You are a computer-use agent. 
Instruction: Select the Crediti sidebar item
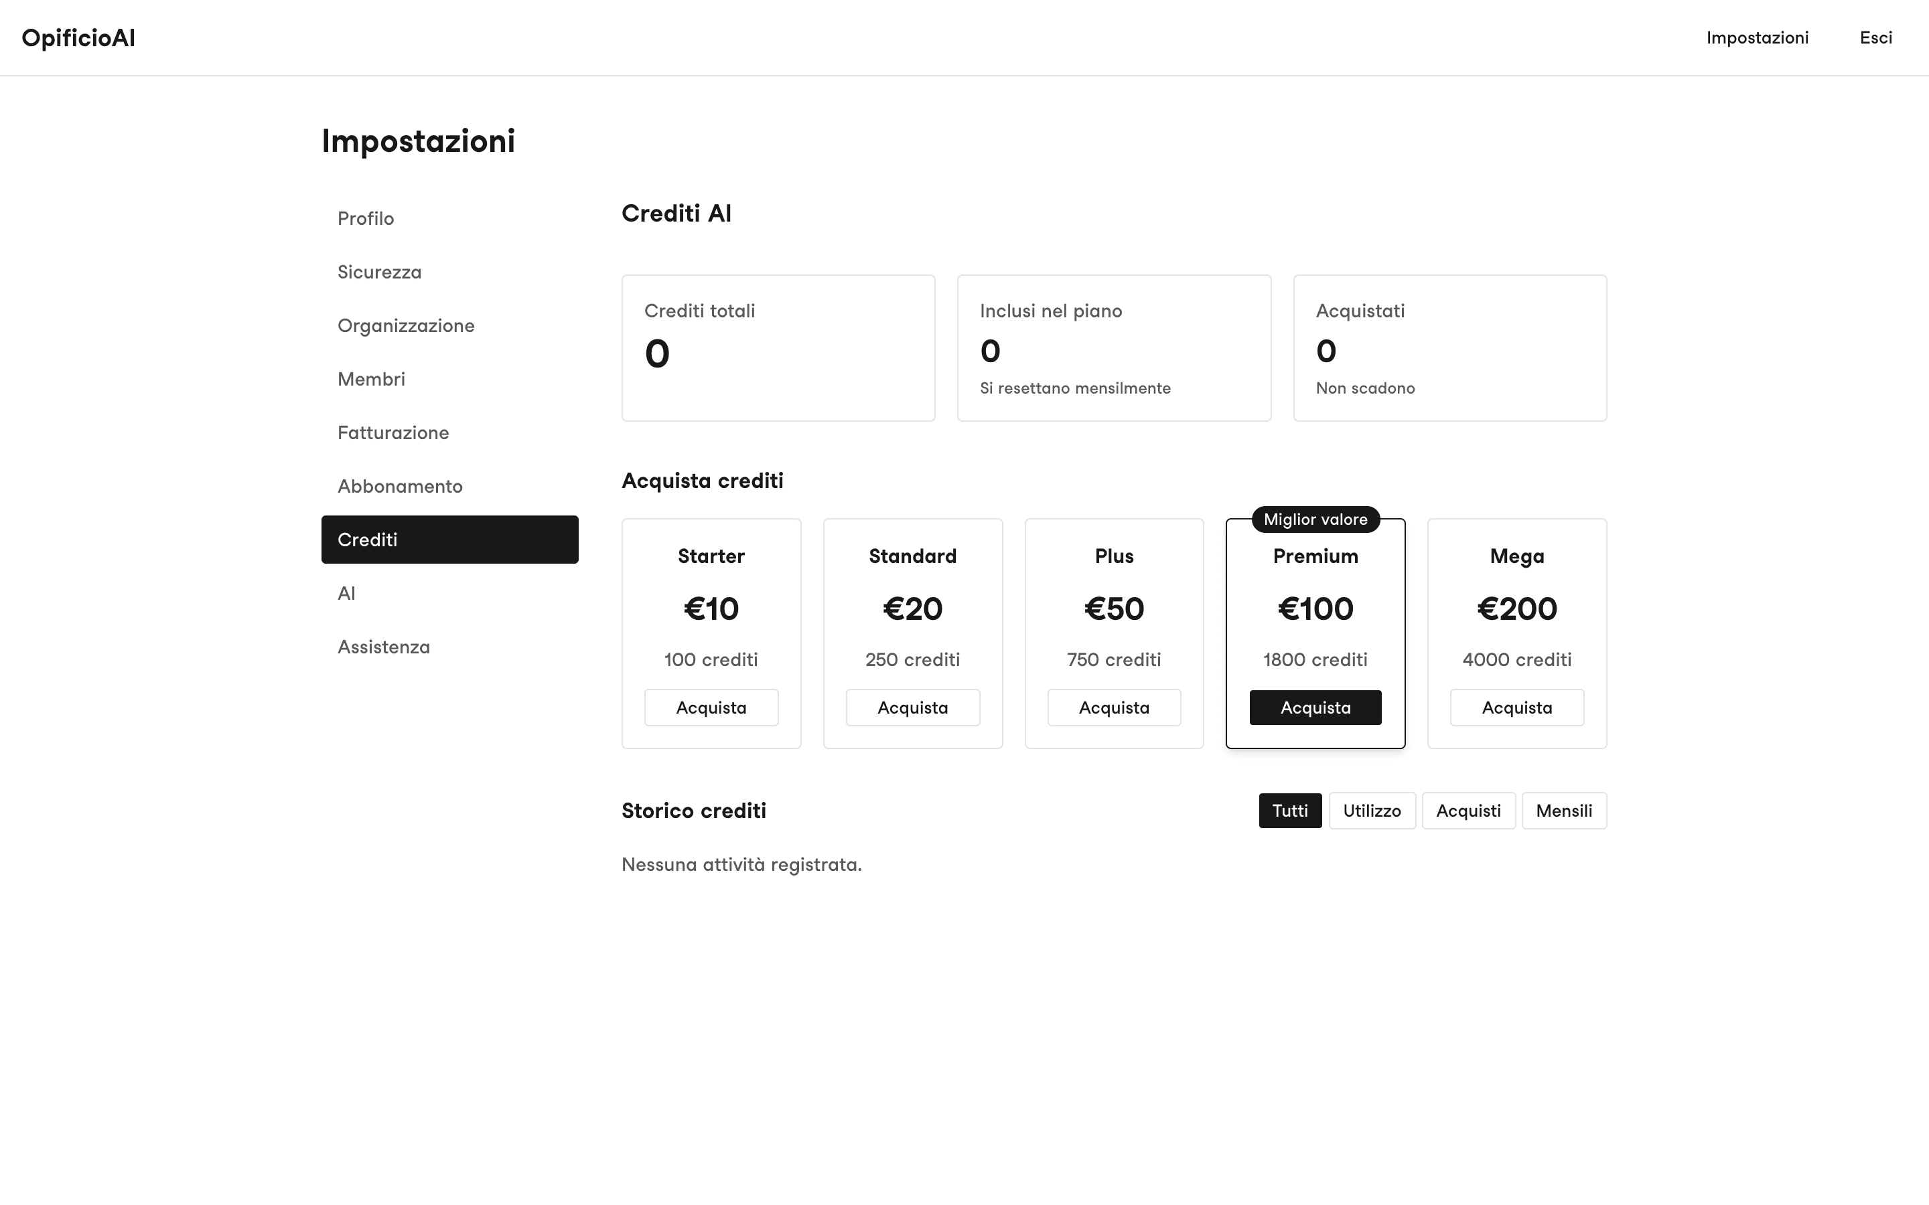tap(449, 540)
